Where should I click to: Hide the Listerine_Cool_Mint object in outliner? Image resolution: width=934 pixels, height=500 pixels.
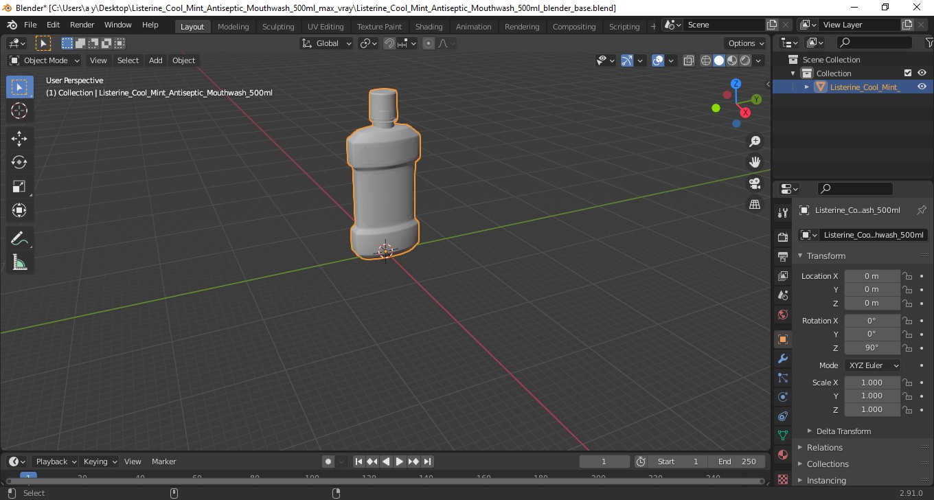tap(922, 87)
